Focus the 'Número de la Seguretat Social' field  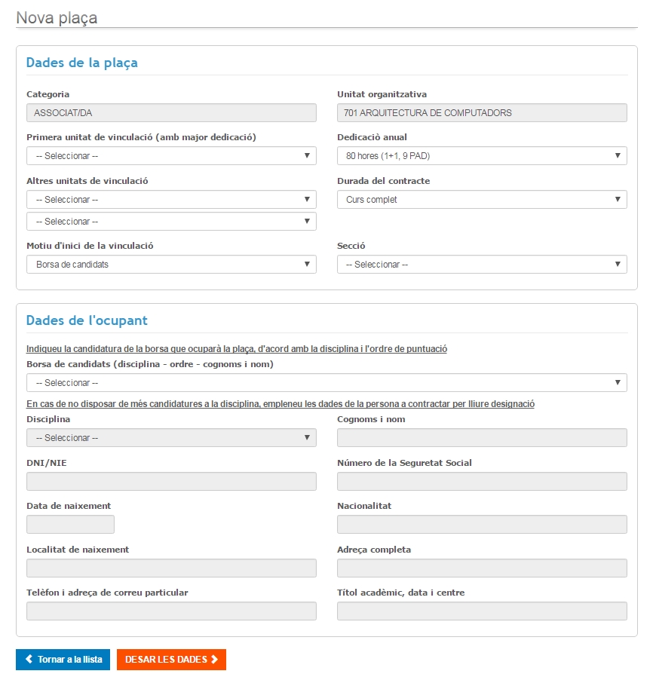click(482, 482)
